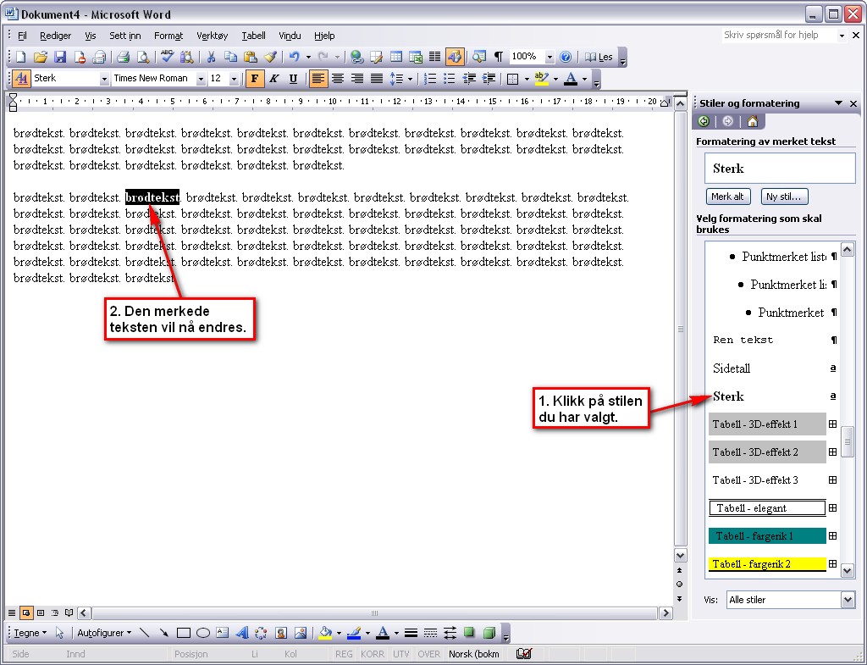Click the home icon in styles pane
The image size is (867, 665).
click(x=752, y=121)
